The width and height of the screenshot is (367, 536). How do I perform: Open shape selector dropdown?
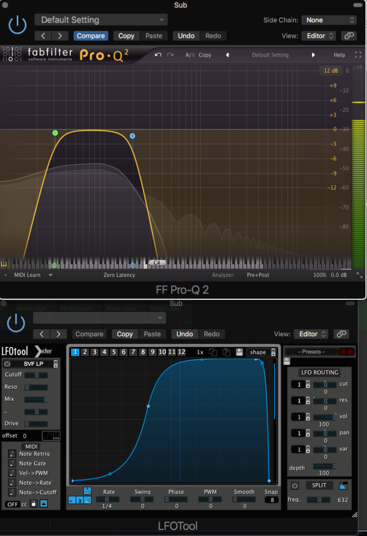click(x=261, y=352)
